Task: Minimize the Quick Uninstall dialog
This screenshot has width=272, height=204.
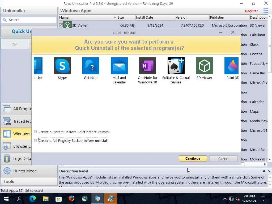Action: click(221, 32)
